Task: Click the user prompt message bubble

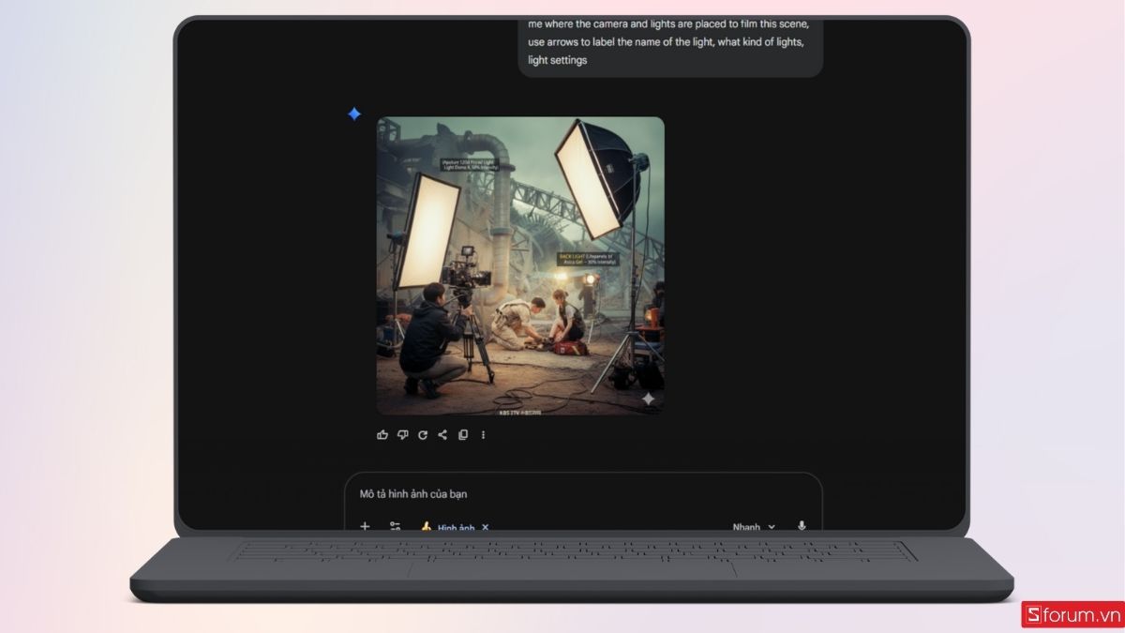Action: point(669,42)
